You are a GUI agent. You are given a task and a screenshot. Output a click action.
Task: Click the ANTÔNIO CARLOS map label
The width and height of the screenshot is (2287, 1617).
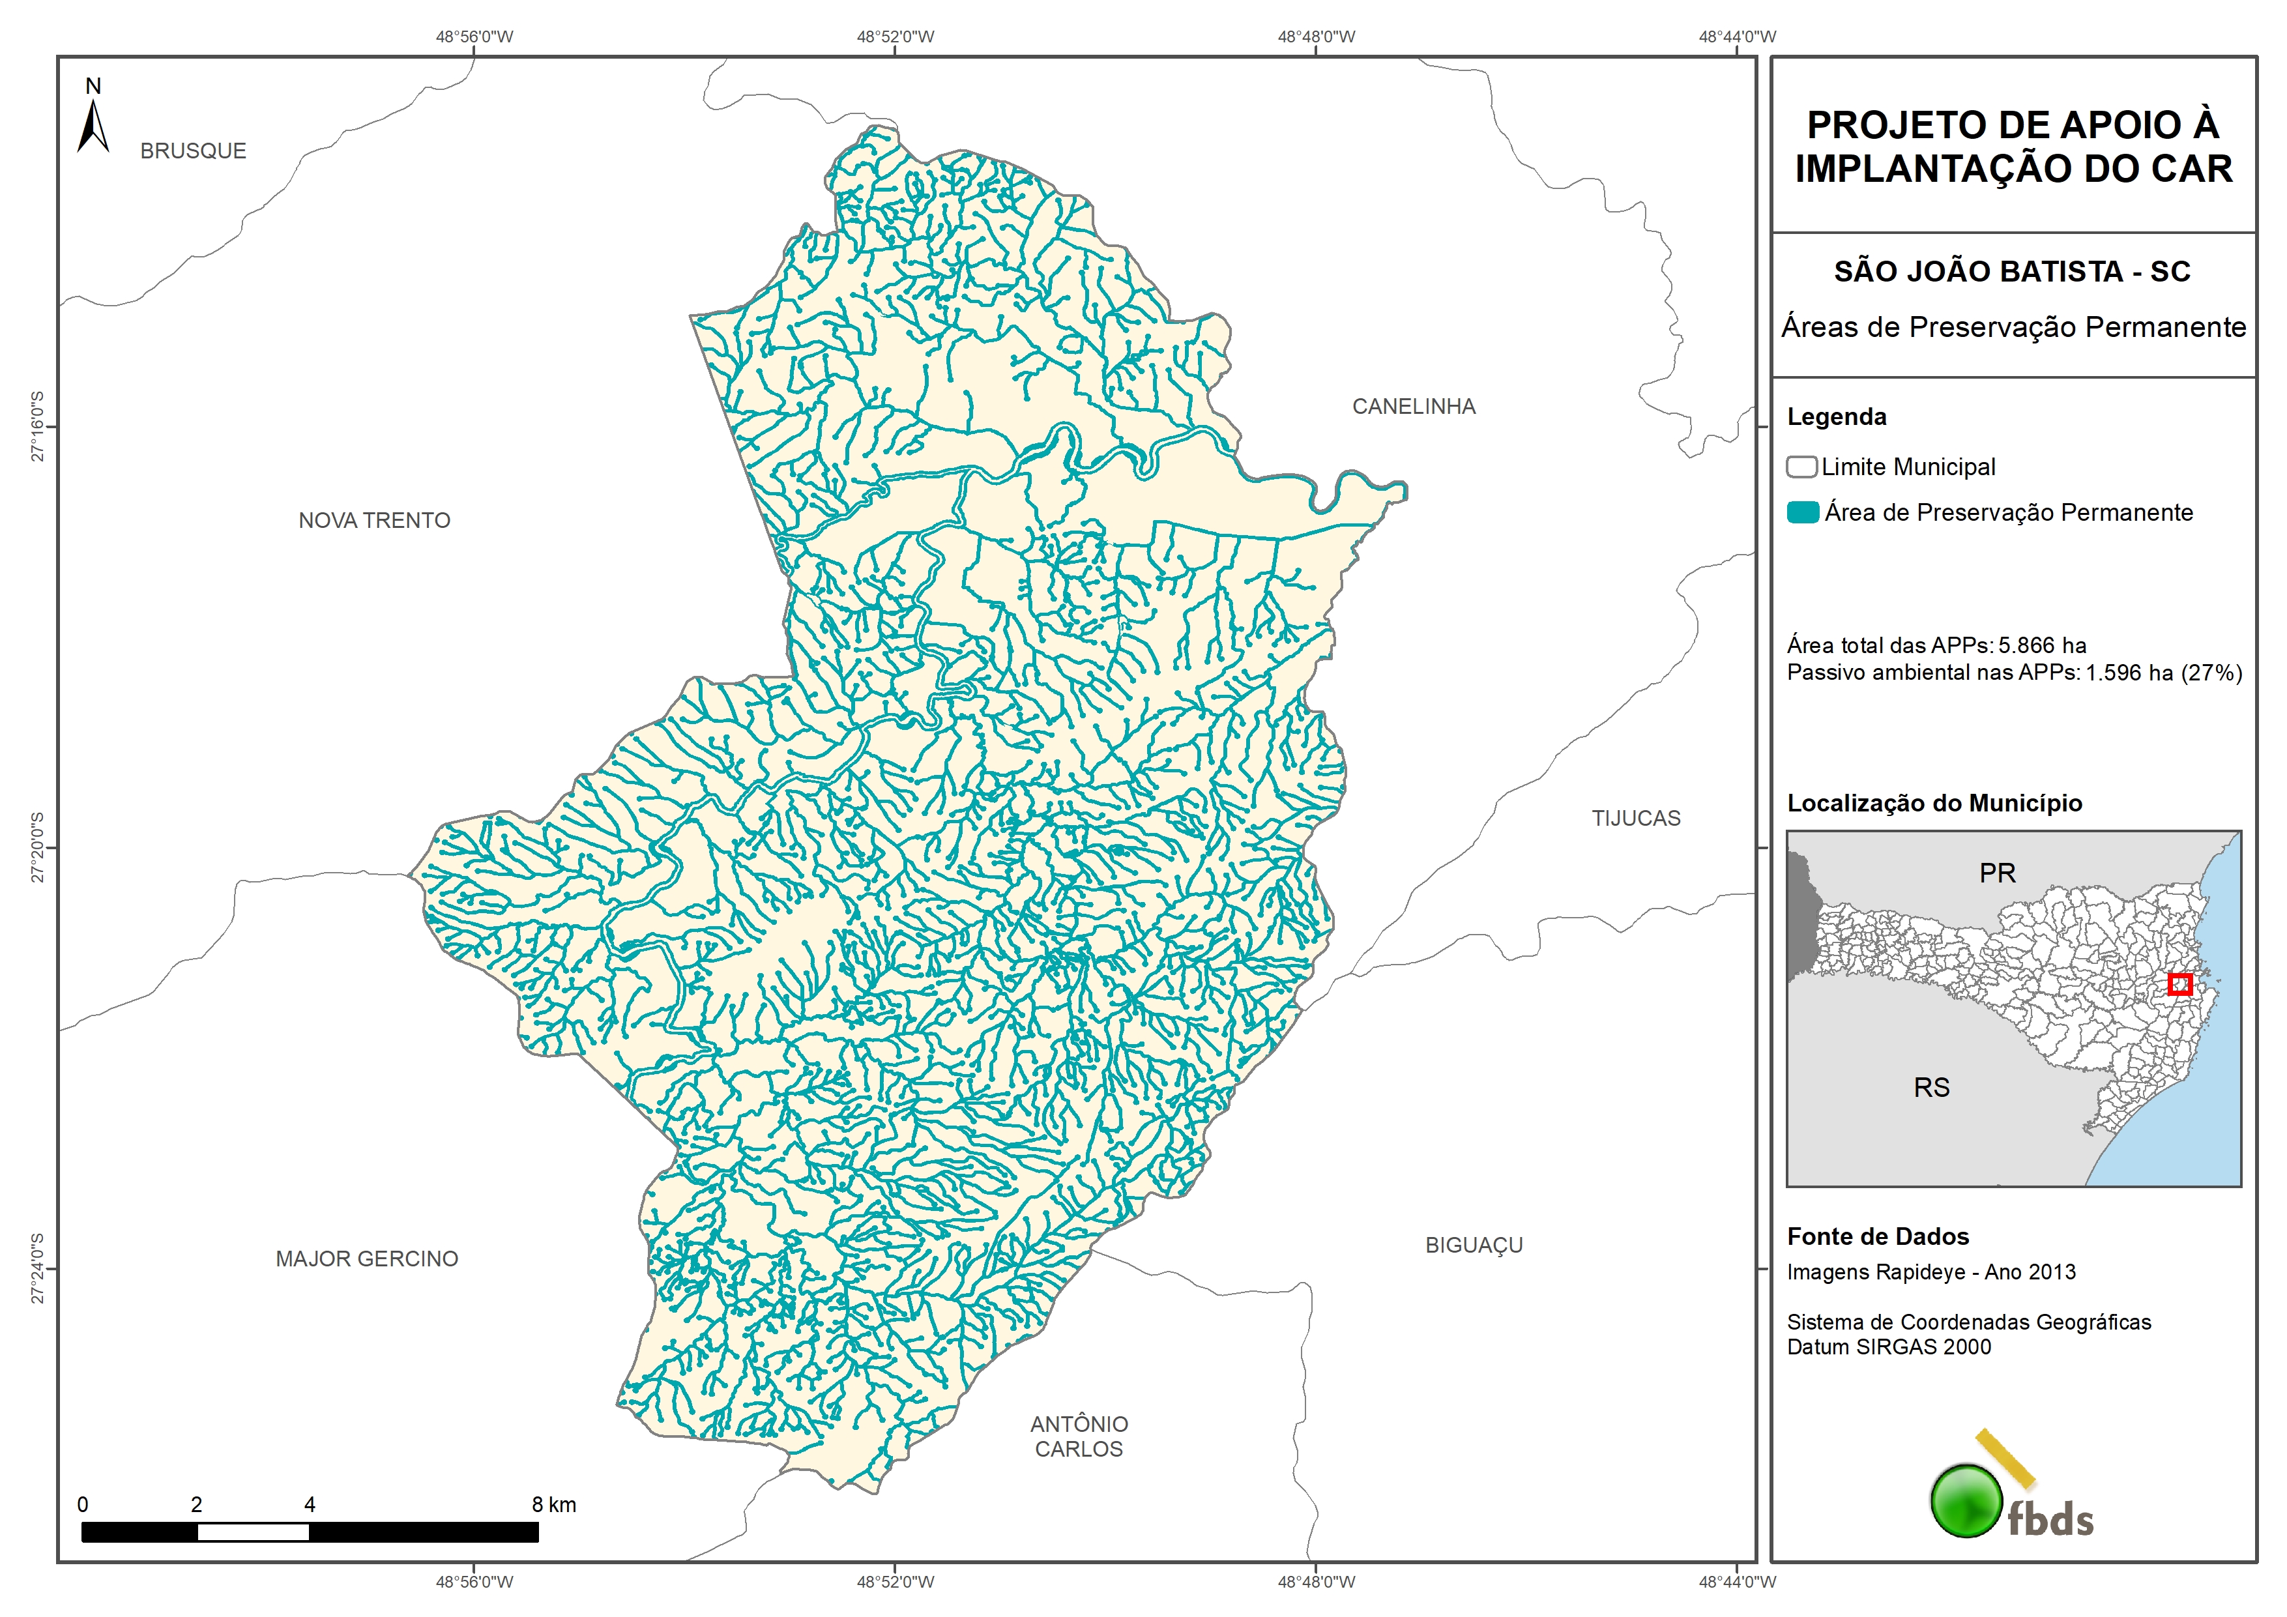[1079, 1436]
